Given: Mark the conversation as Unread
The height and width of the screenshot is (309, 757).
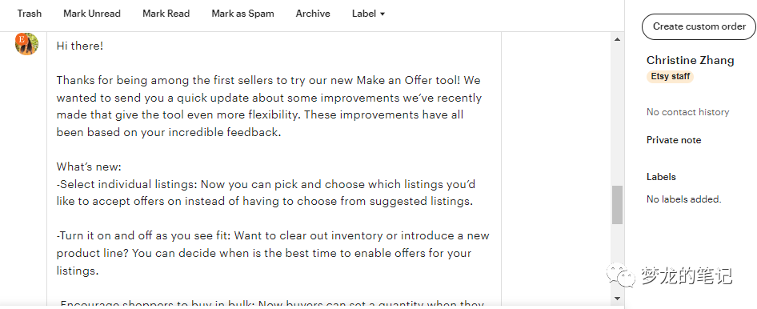Looking at the screenshot, I should coord(92,14).
